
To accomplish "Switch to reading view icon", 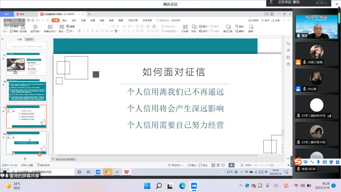I will tap(223, 165).
